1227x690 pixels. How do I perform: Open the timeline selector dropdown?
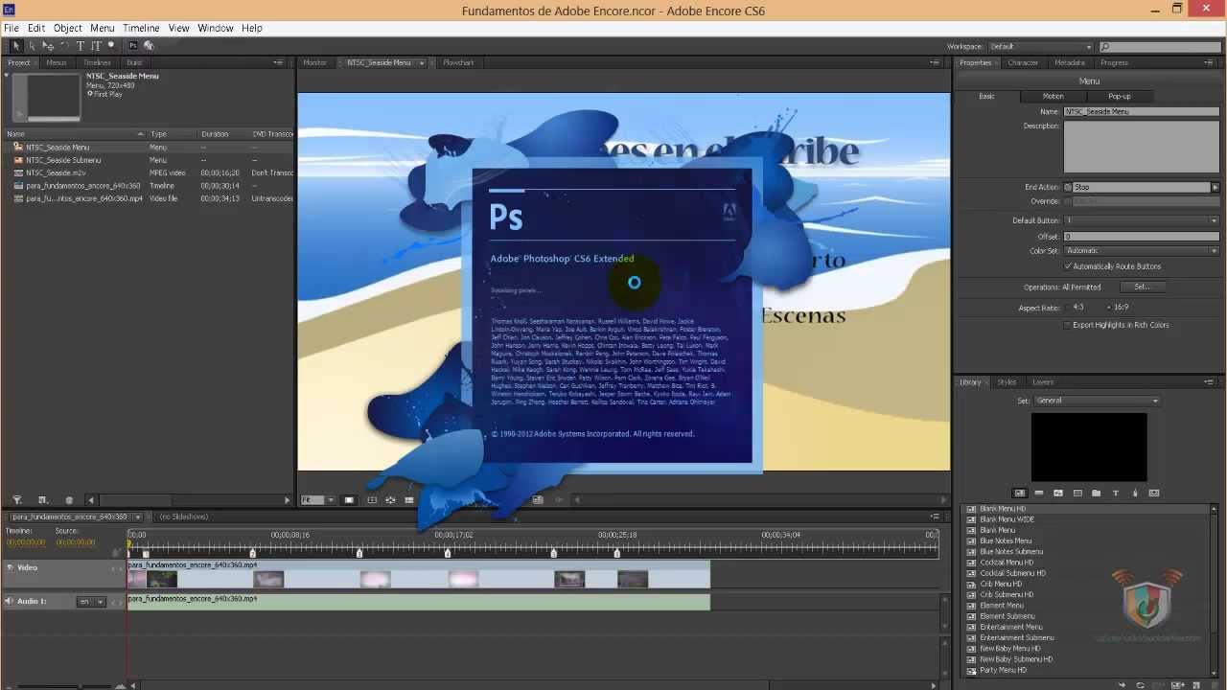137,517
